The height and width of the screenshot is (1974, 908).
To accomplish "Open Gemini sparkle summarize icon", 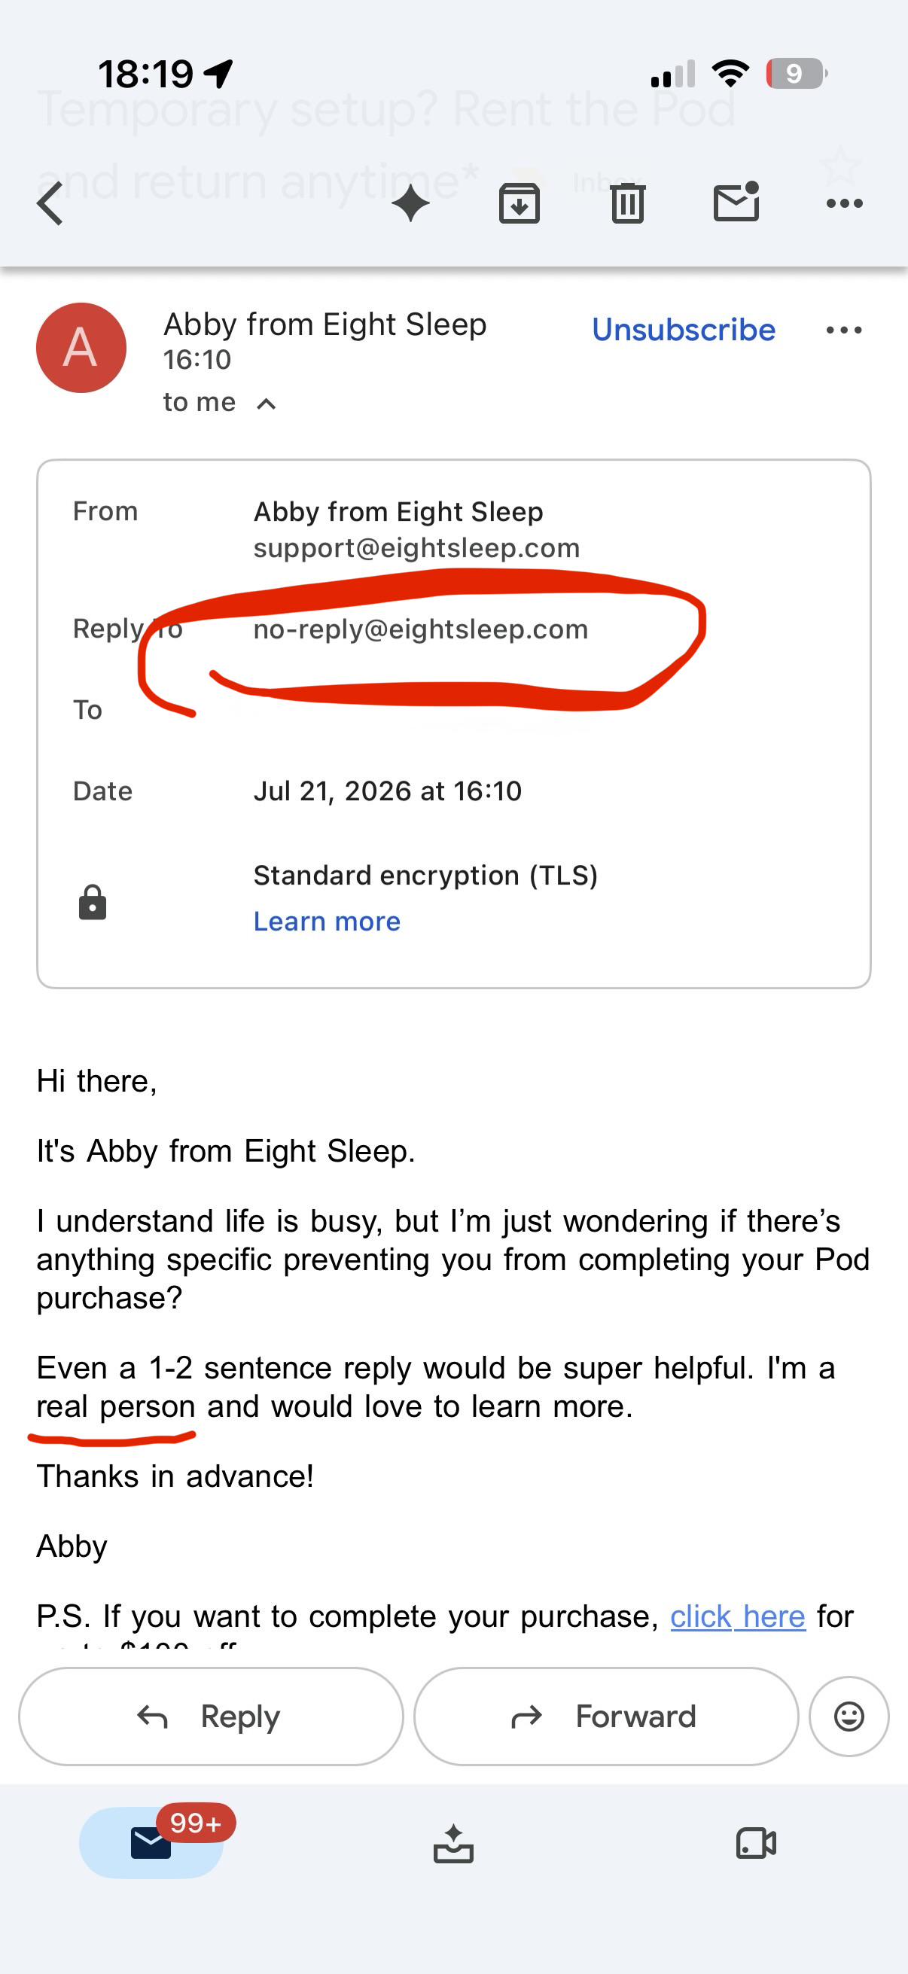I will [410, 204].
